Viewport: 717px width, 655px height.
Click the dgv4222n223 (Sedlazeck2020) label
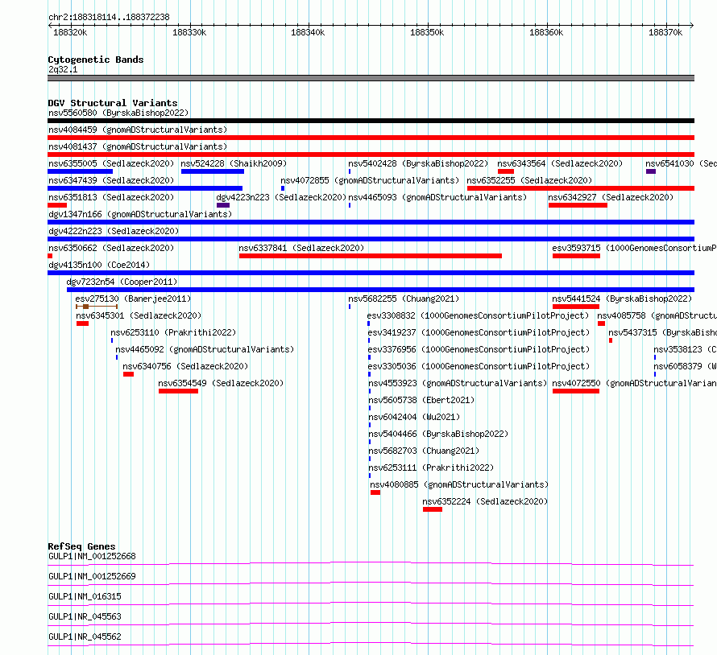(114, 231)
